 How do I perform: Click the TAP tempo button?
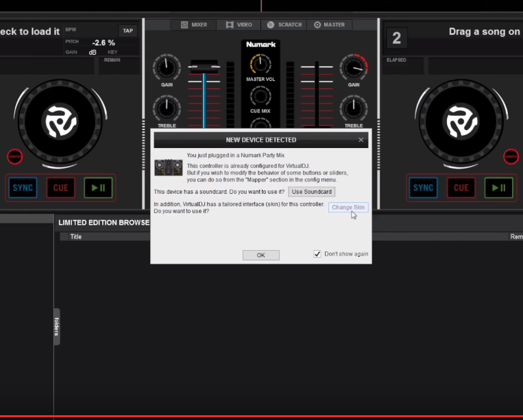coord(127,31)
